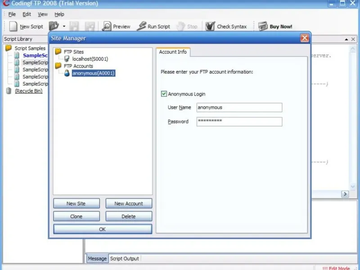Click the New Account button

point(129,203)
